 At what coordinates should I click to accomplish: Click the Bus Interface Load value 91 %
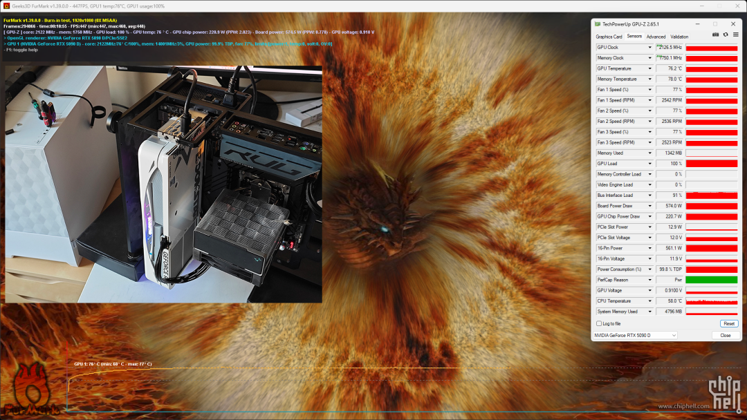670,195
